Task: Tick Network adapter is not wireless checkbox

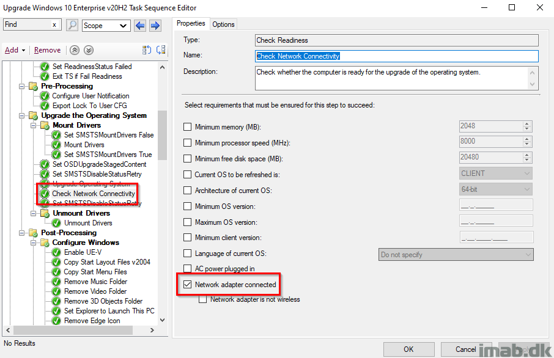Action: pos(203,299)
